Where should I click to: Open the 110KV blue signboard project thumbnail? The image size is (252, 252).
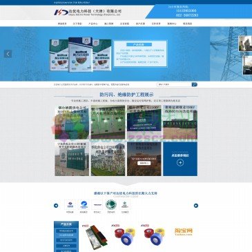point(144,122)
